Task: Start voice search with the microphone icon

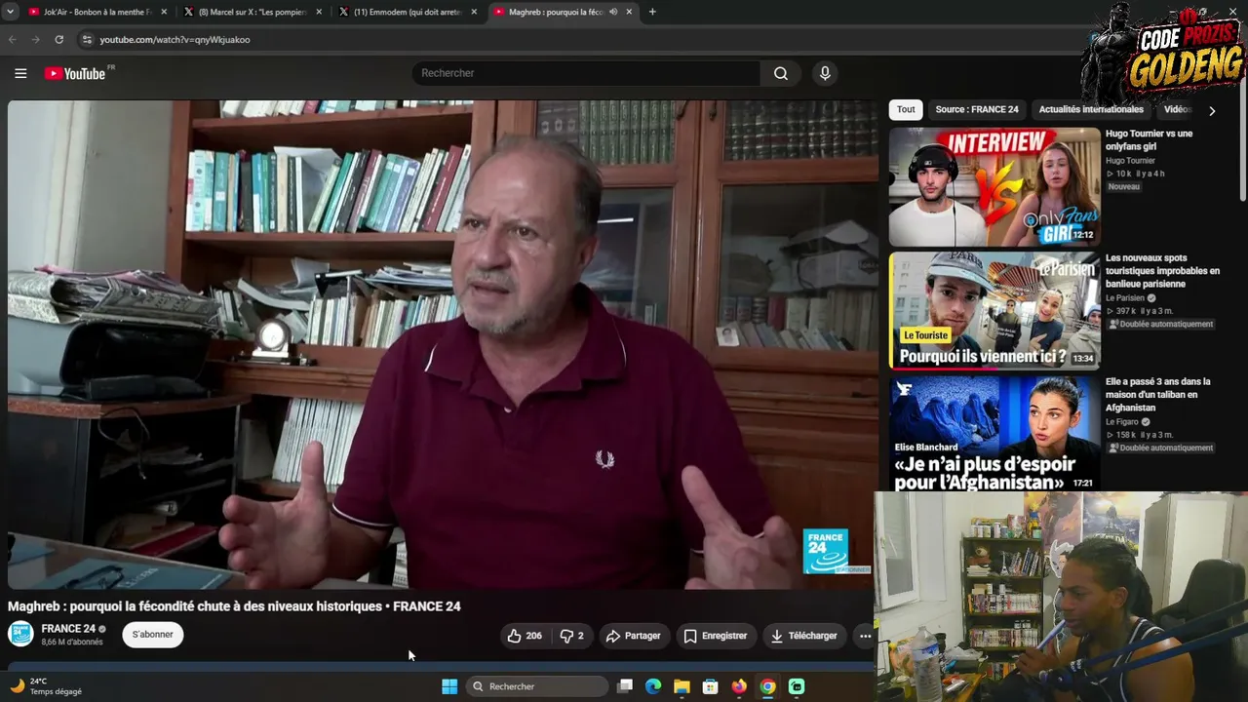Action: tap(825, 73)
